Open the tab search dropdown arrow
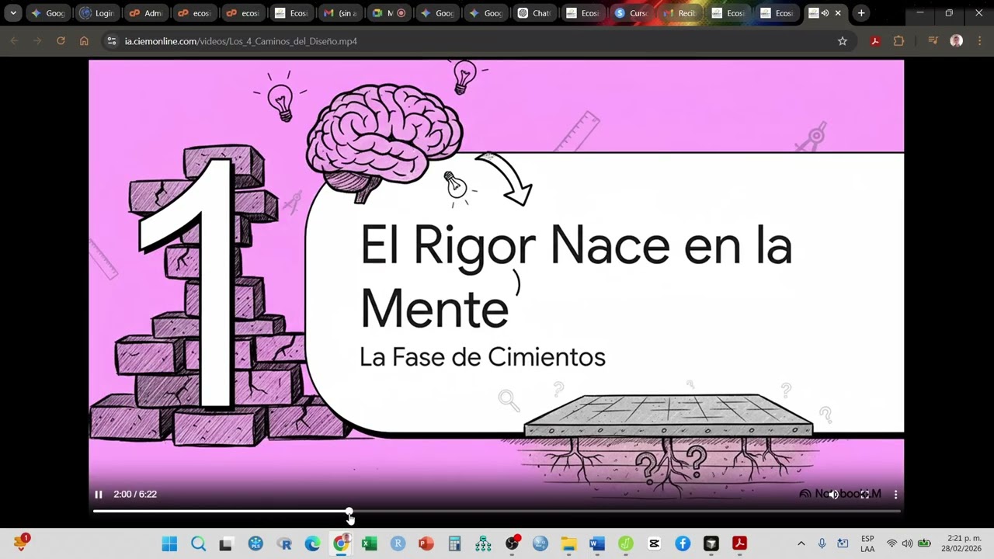994x559 pixels. [13, 13]
